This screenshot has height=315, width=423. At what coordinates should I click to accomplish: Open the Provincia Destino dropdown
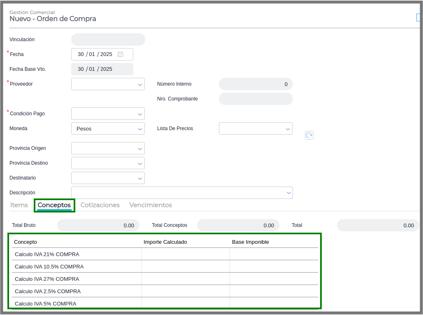(140, 163)
